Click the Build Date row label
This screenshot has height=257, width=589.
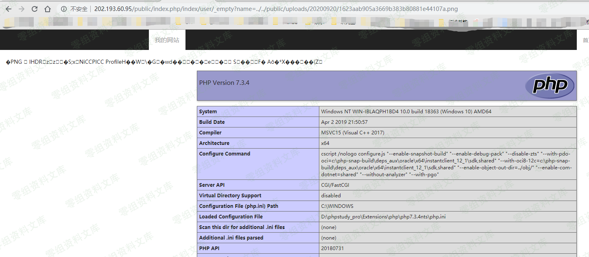212,122
